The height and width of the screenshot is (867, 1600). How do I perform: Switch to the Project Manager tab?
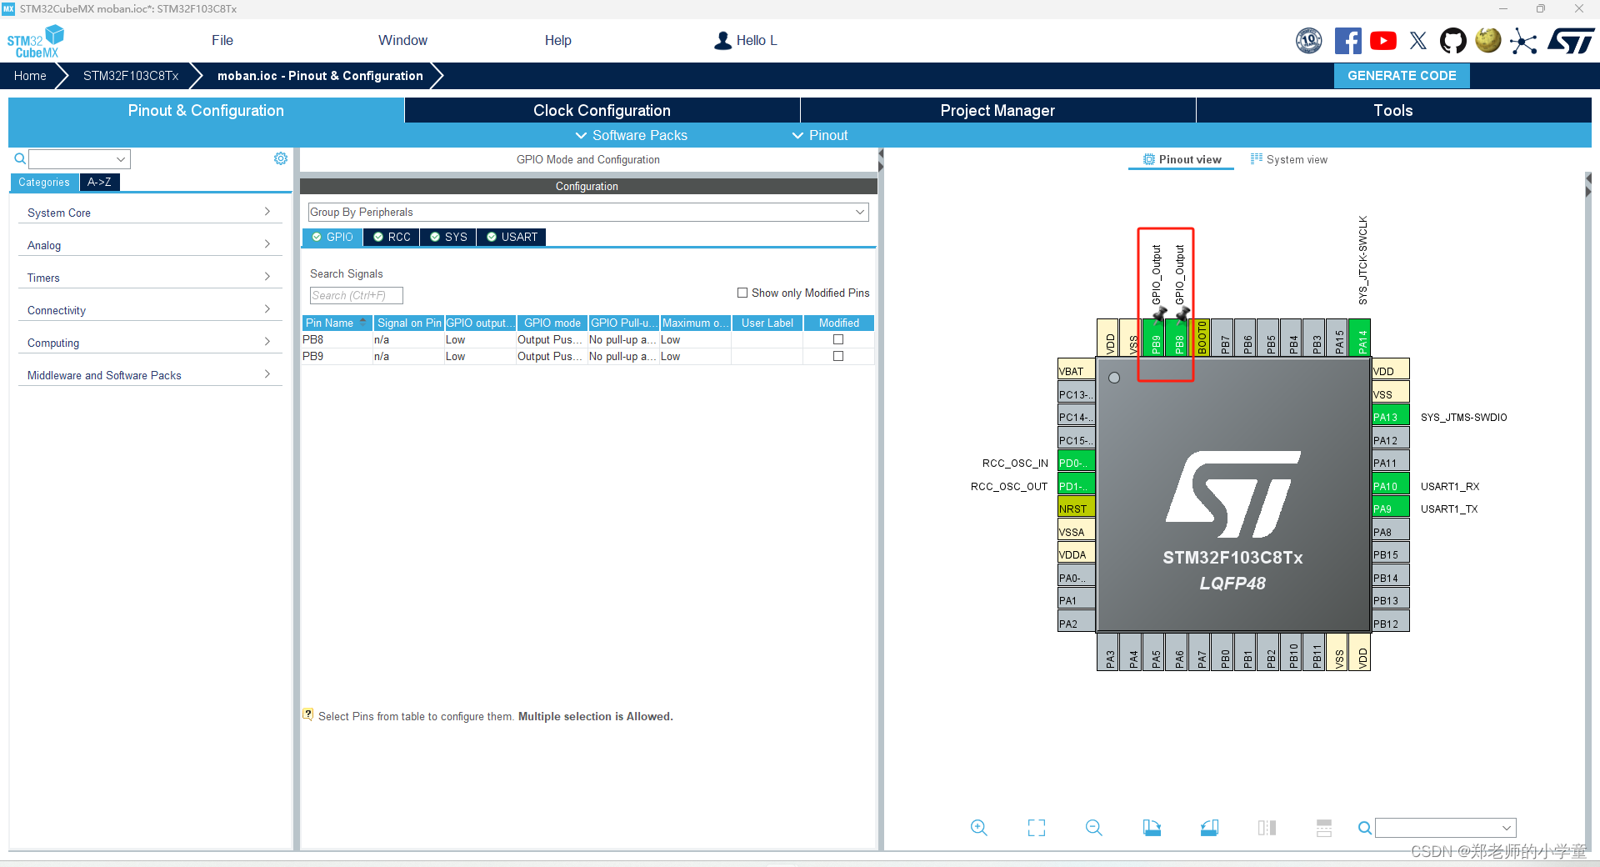997,110
